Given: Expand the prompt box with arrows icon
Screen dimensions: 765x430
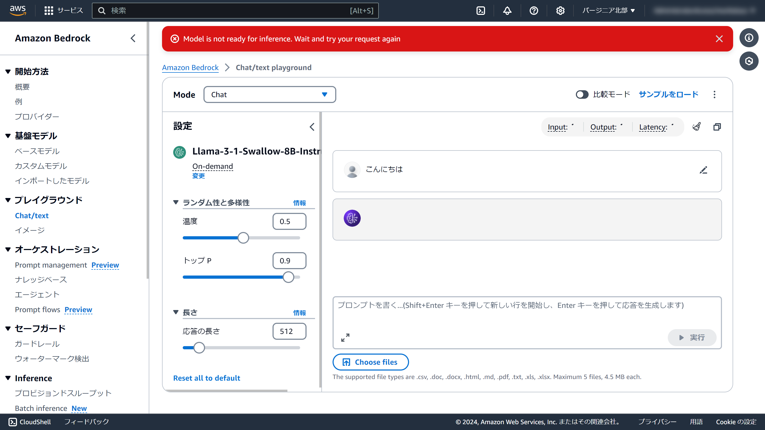Looking at the screenshot, I should (345, 337).
